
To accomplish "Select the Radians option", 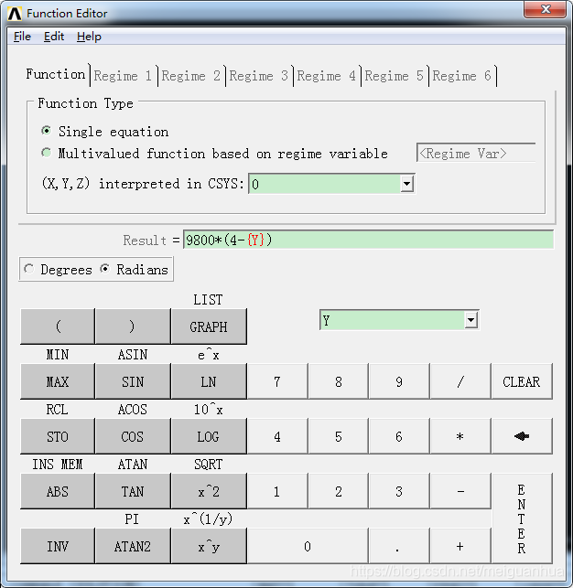I will (104, 269).
